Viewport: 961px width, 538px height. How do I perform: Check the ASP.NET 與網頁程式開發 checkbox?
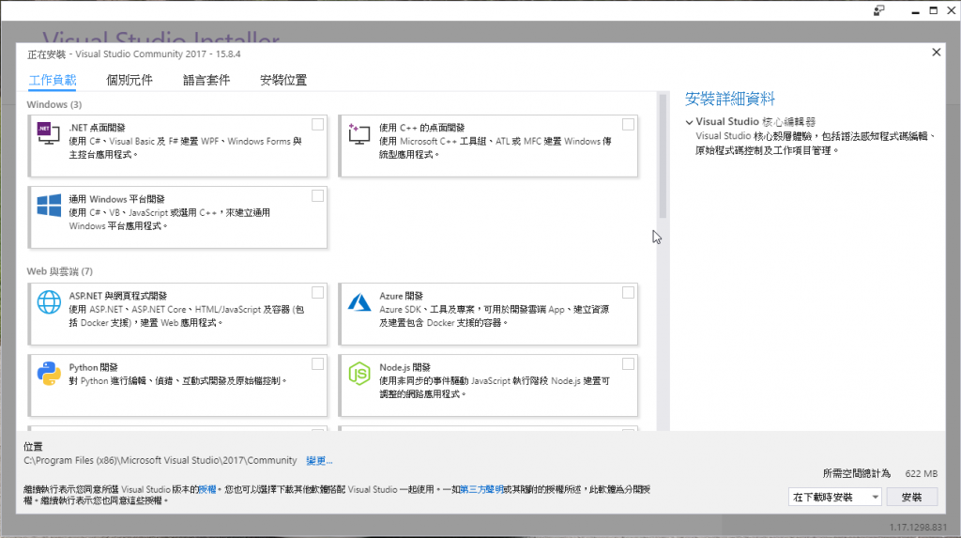317,293
